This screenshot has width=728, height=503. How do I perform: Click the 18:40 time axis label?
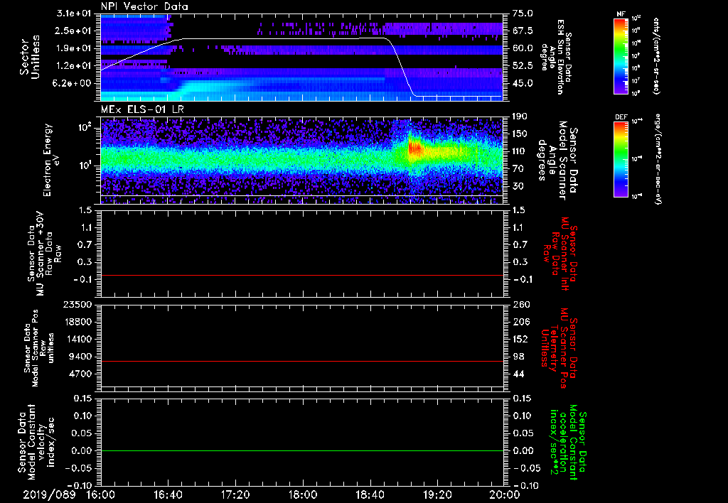[370, 494]
